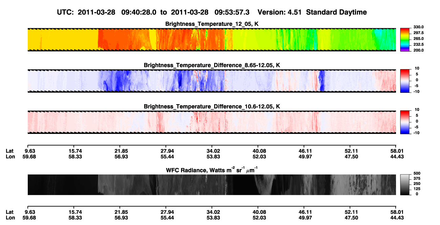Click the '200.0' colorbar value
440x225 pixels.
click(x=418, y=50)
